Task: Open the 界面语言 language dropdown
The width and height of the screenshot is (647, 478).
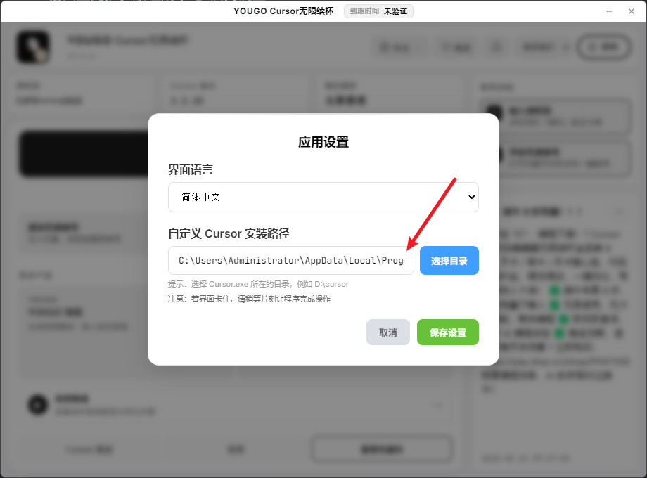Action: 323,197
